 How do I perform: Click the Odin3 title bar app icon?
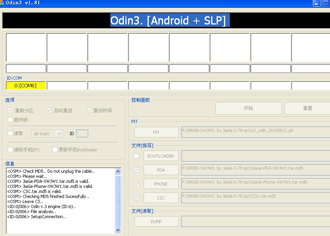coord(2,3)
